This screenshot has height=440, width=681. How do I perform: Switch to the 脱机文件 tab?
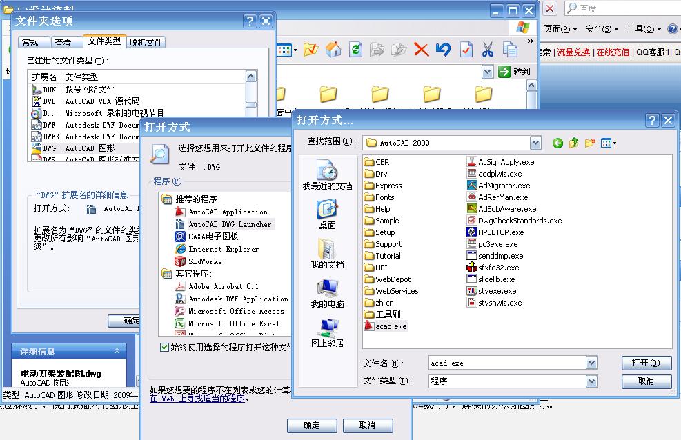[146, 42]
